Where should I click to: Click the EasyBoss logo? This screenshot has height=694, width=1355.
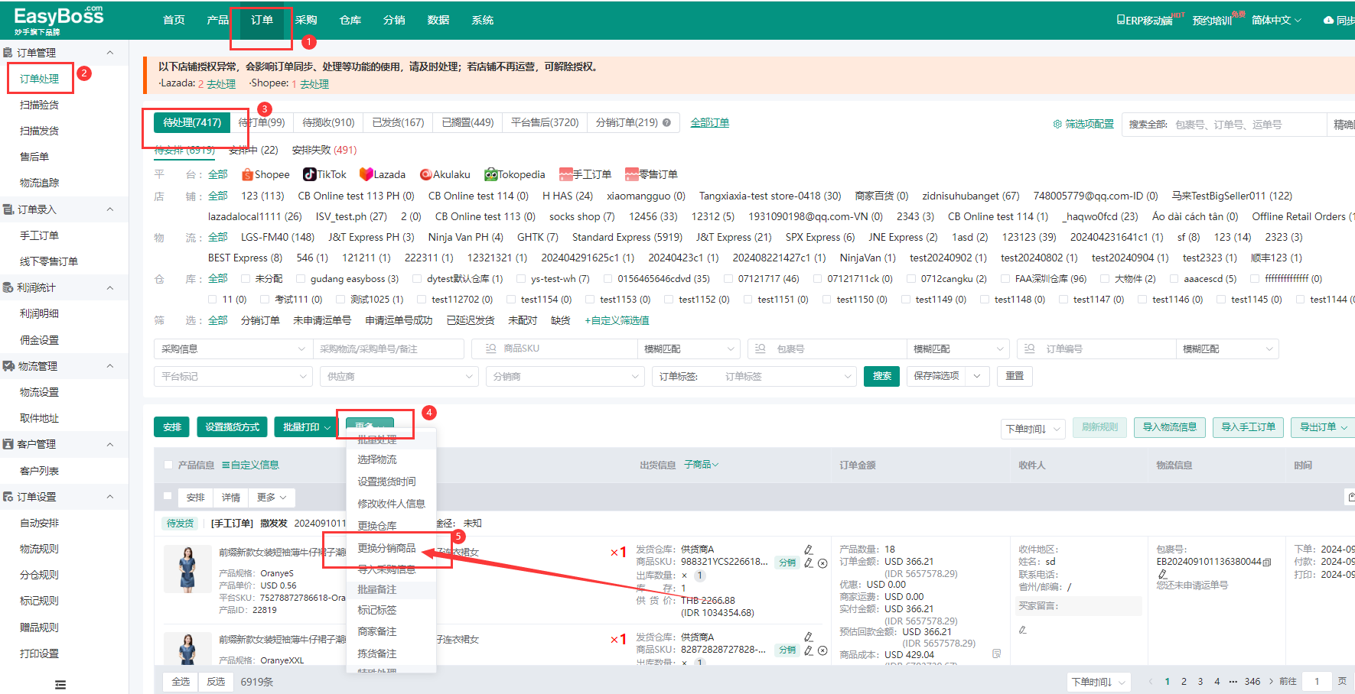coord(59,20)
